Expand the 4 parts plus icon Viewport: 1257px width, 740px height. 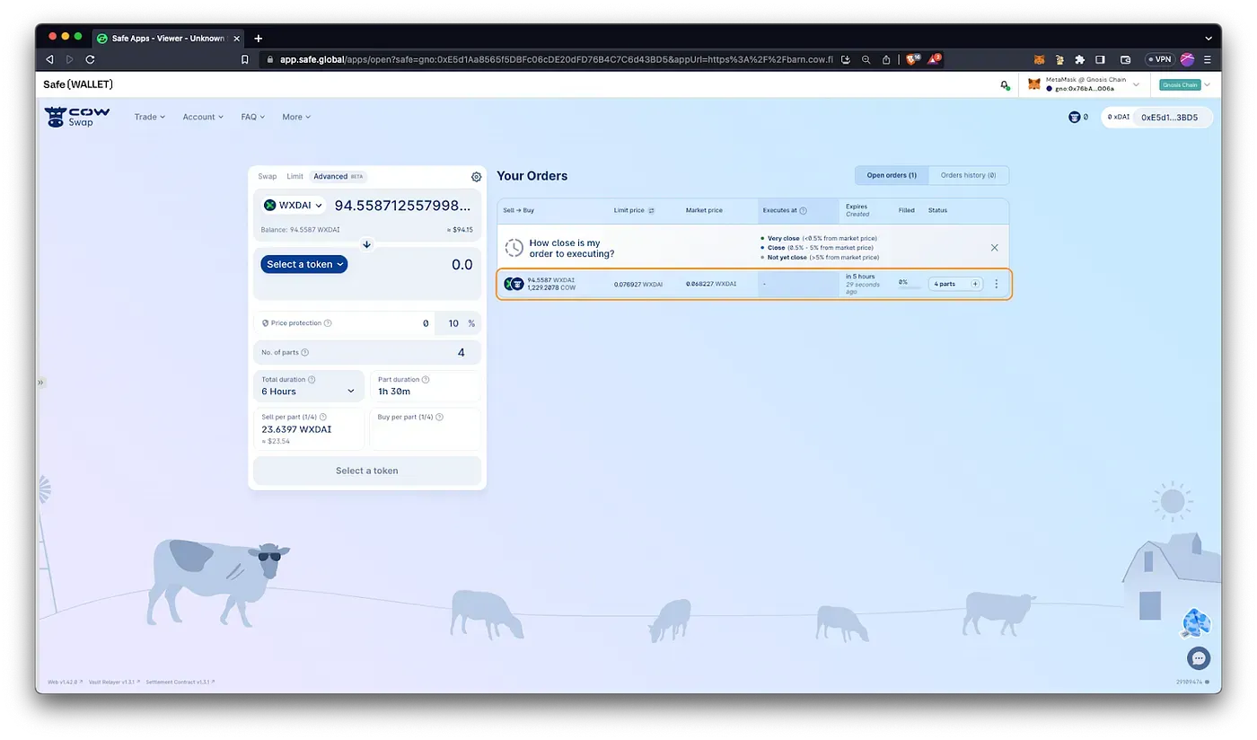pyautogui.click(x=975, y=284)
